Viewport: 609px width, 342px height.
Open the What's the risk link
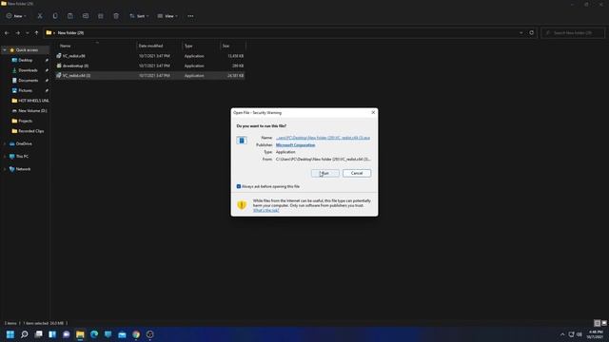(x=266, y=210)
